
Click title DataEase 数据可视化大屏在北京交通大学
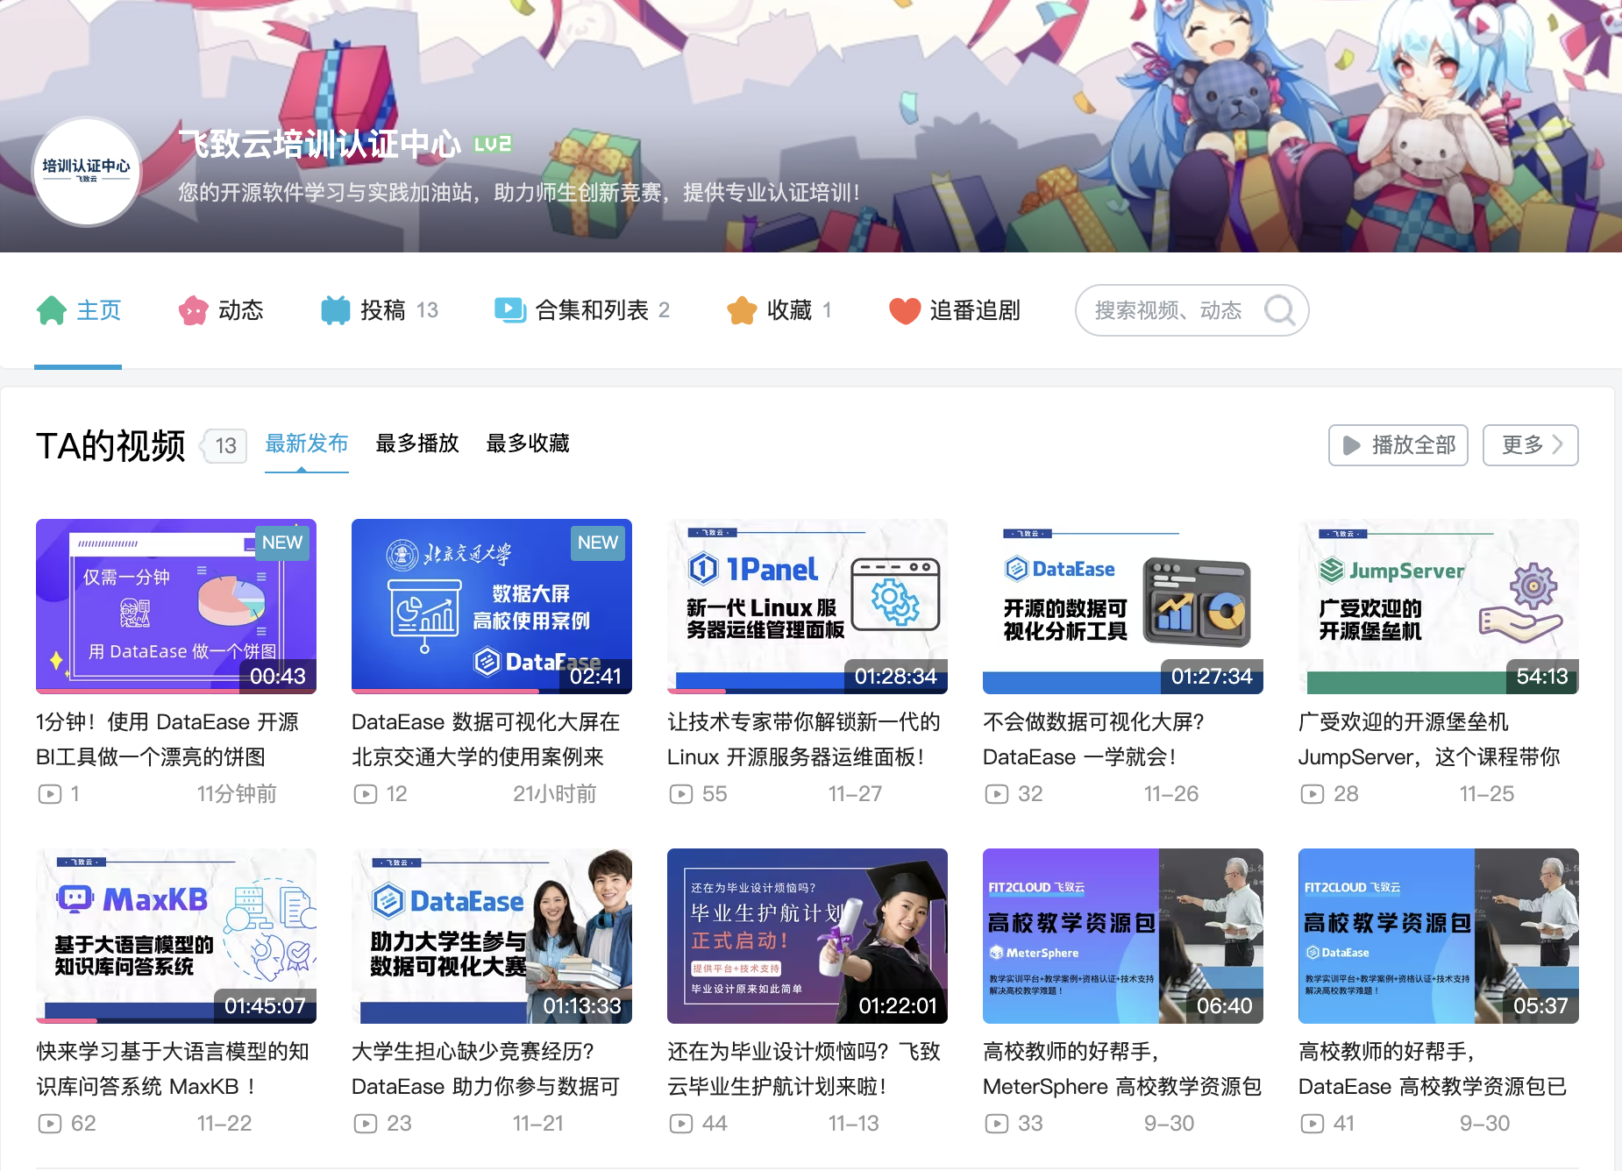pyautogui.click(x=486, y=740)
